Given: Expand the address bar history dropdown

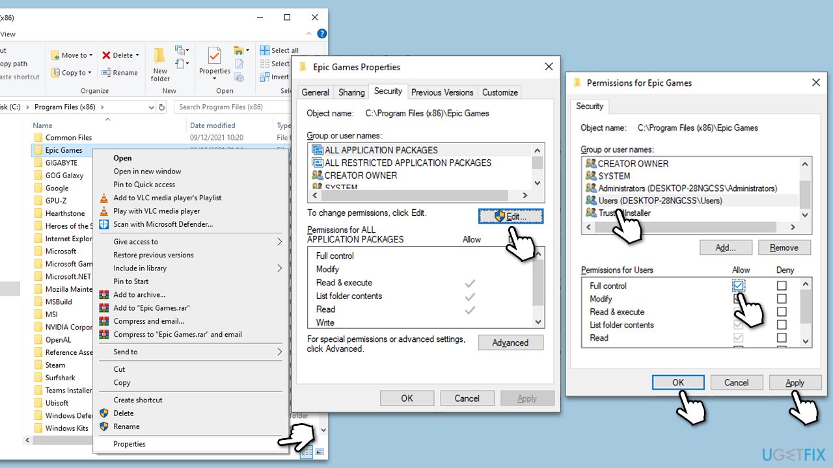Looking at the screenshot, I should click(151, 107).
